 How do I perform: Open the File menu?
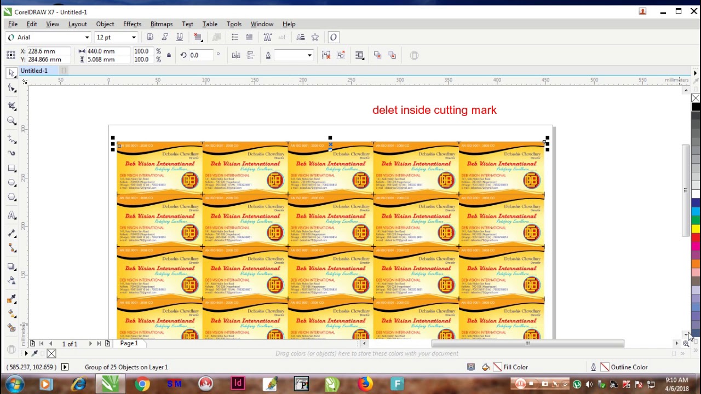[13, 24]
